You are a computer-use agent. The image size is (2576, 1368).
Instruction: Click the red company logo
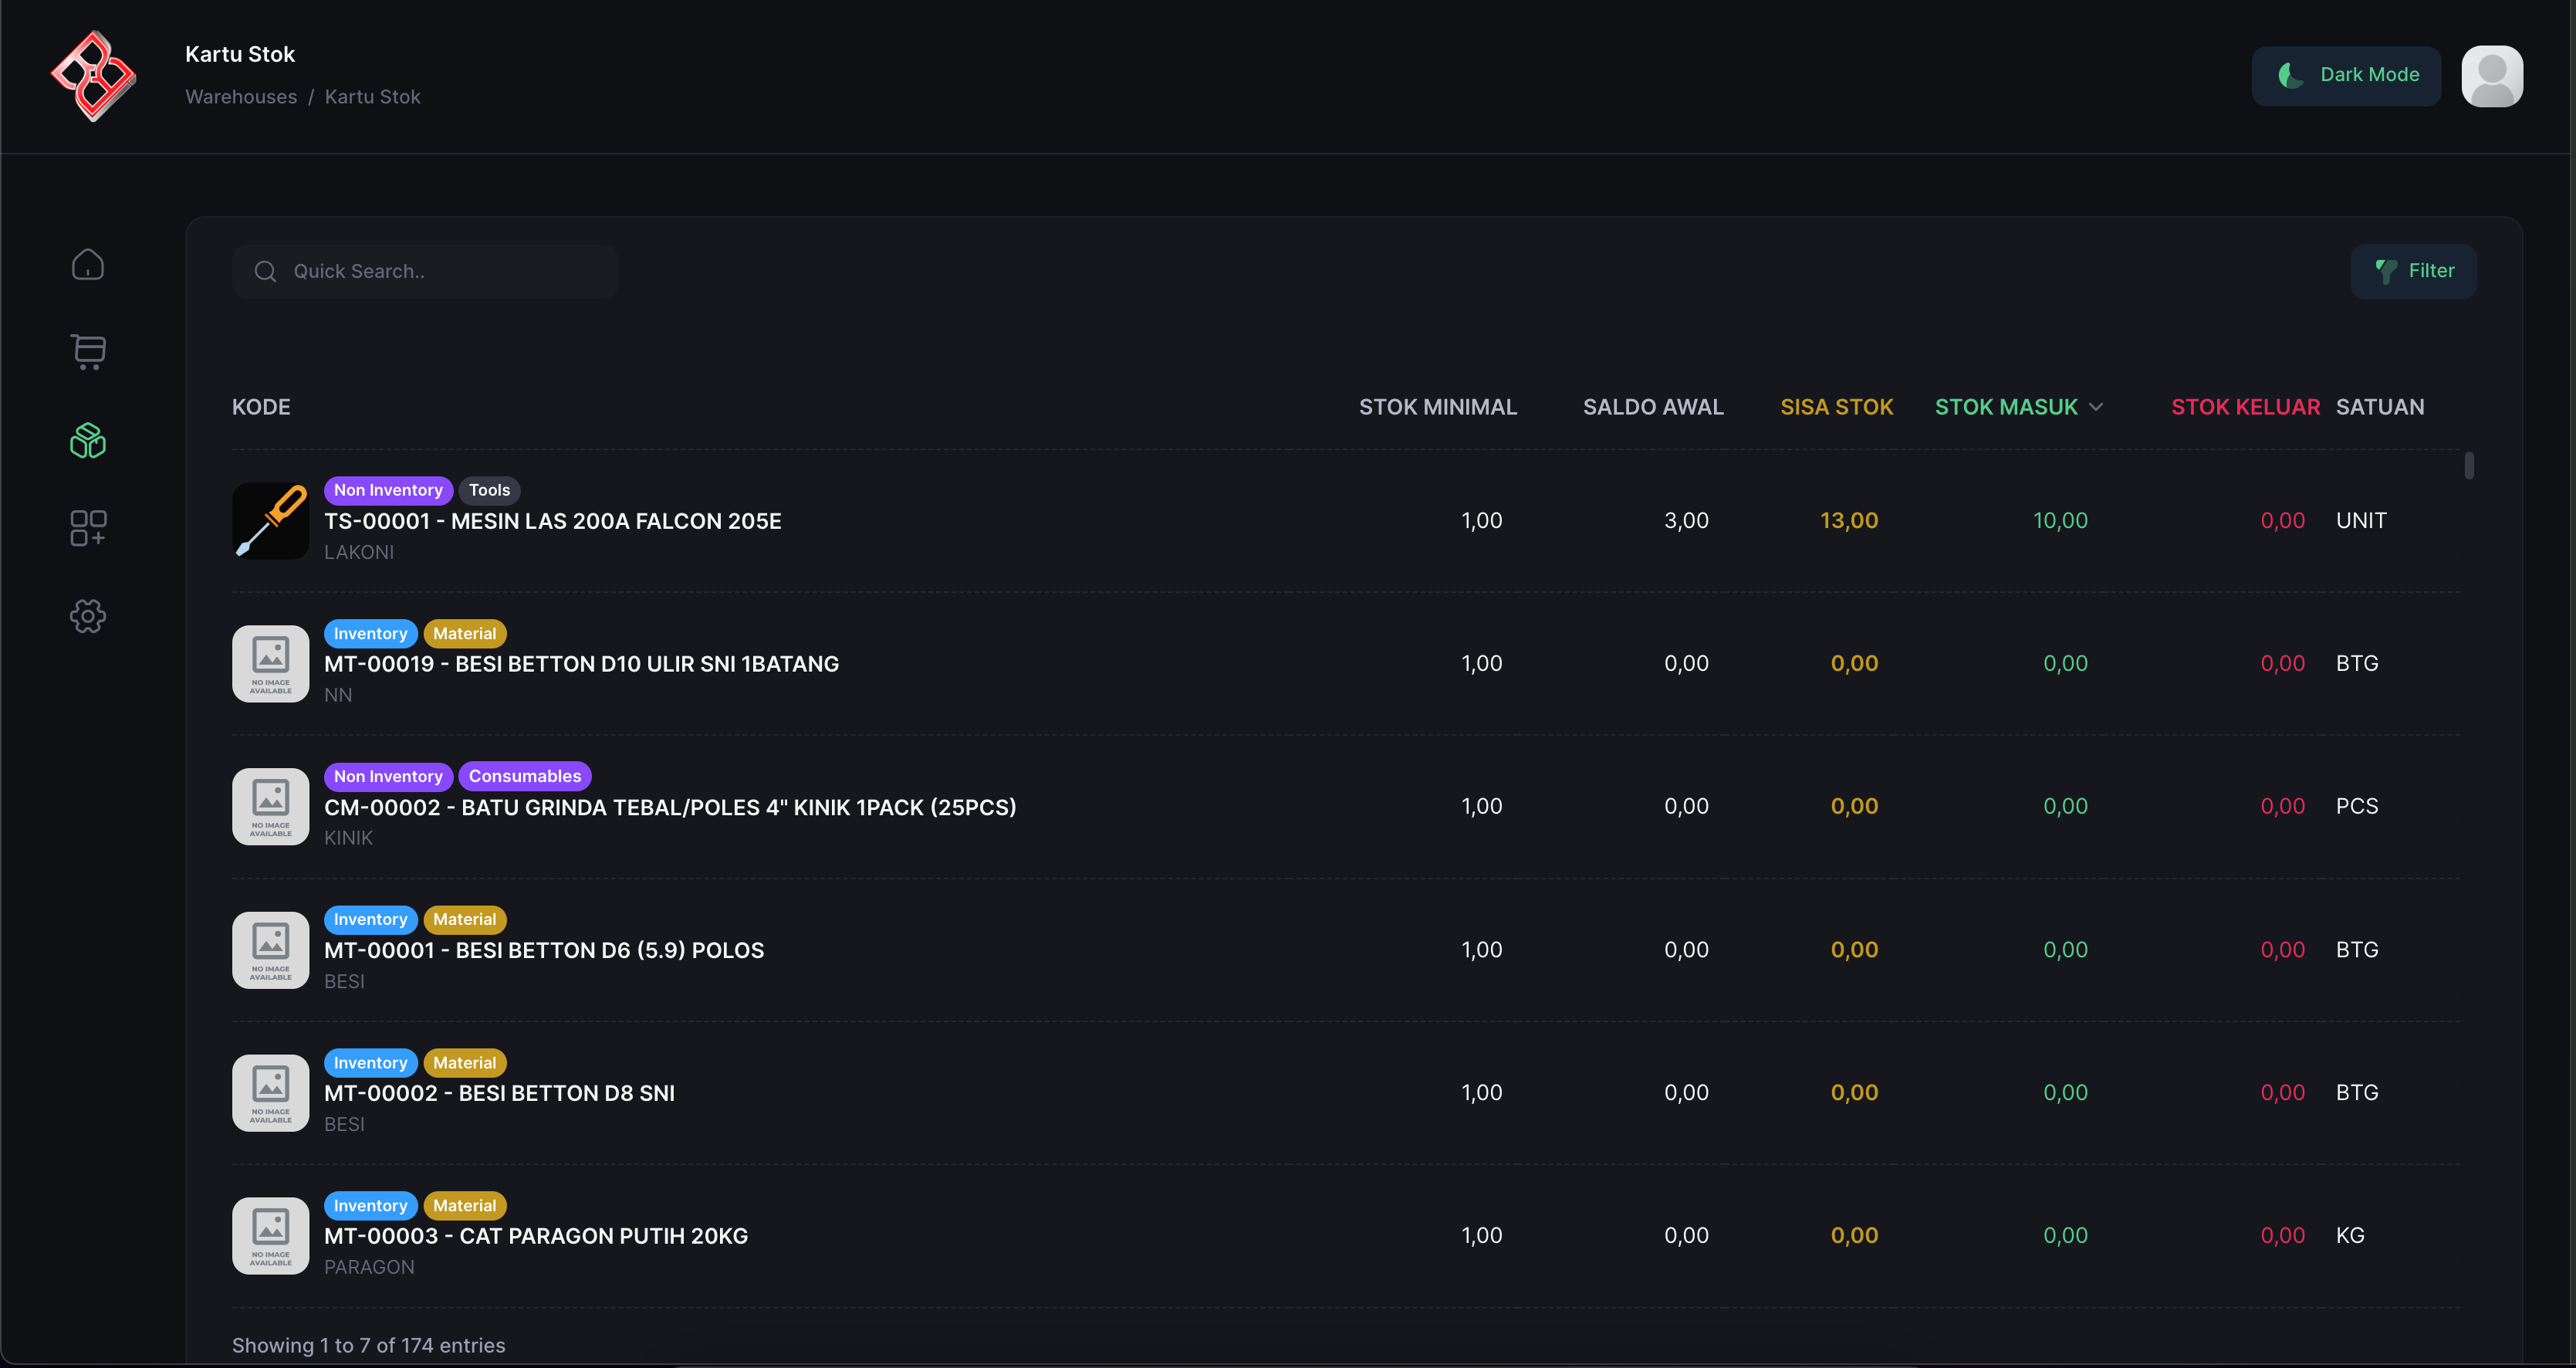93,76
